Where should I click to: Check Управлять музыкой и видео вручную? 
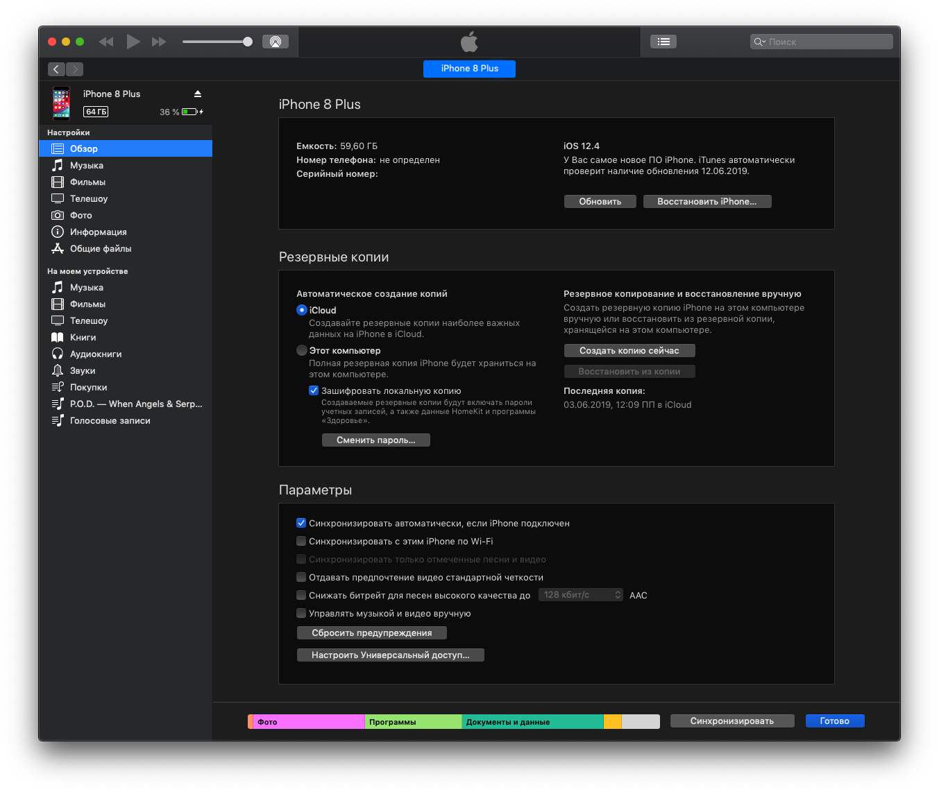pos(301,613)
